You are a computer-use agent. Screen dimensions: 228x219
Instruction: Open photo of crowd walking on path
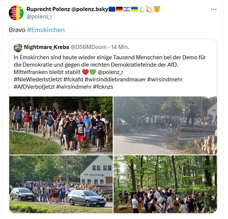click(61, 126)
